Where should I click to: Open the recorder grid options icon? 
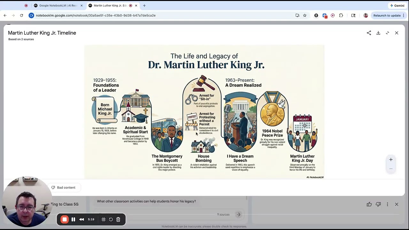pyautogui.click(x=104, y=219)
